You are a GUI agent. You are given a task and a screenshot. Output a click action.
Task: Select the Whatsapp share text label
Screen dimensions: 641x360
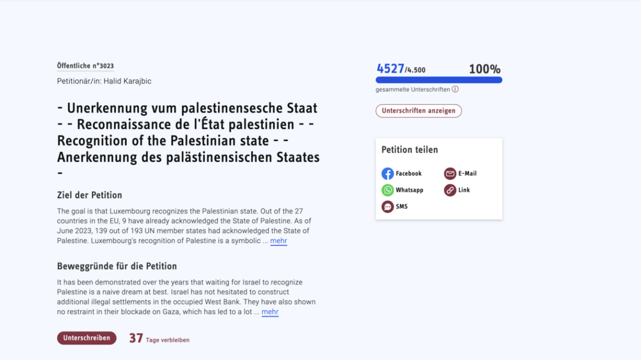[410, 190]
